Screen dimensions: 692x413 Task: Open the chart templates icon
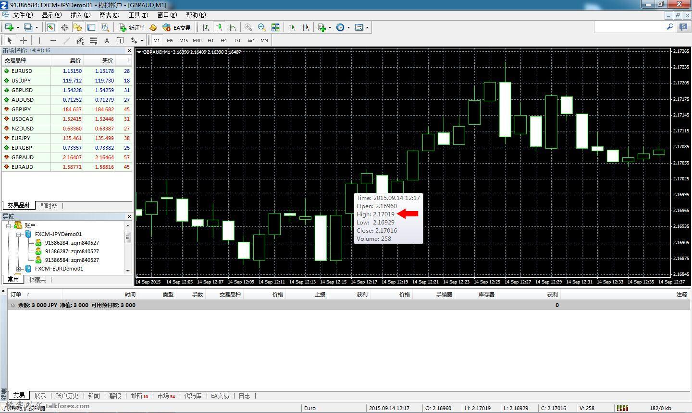click(x=359, y=27)
